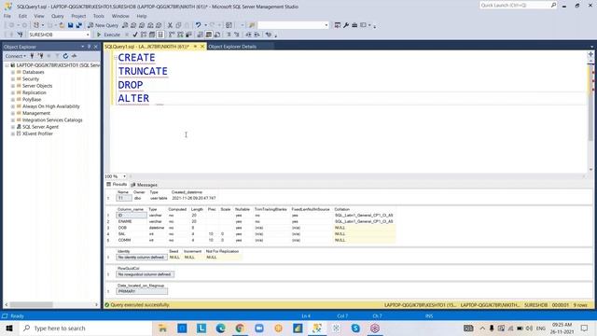Click the Skype taskbar icon
Image resolution: width=597 pixels, height=336 pixels.
click(x=355, y=329)
